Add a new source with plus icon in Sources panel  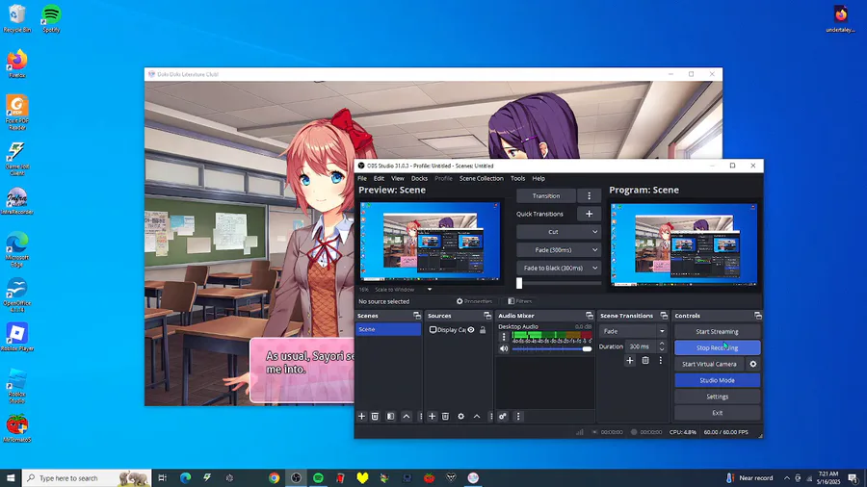(x=432, y=417)
